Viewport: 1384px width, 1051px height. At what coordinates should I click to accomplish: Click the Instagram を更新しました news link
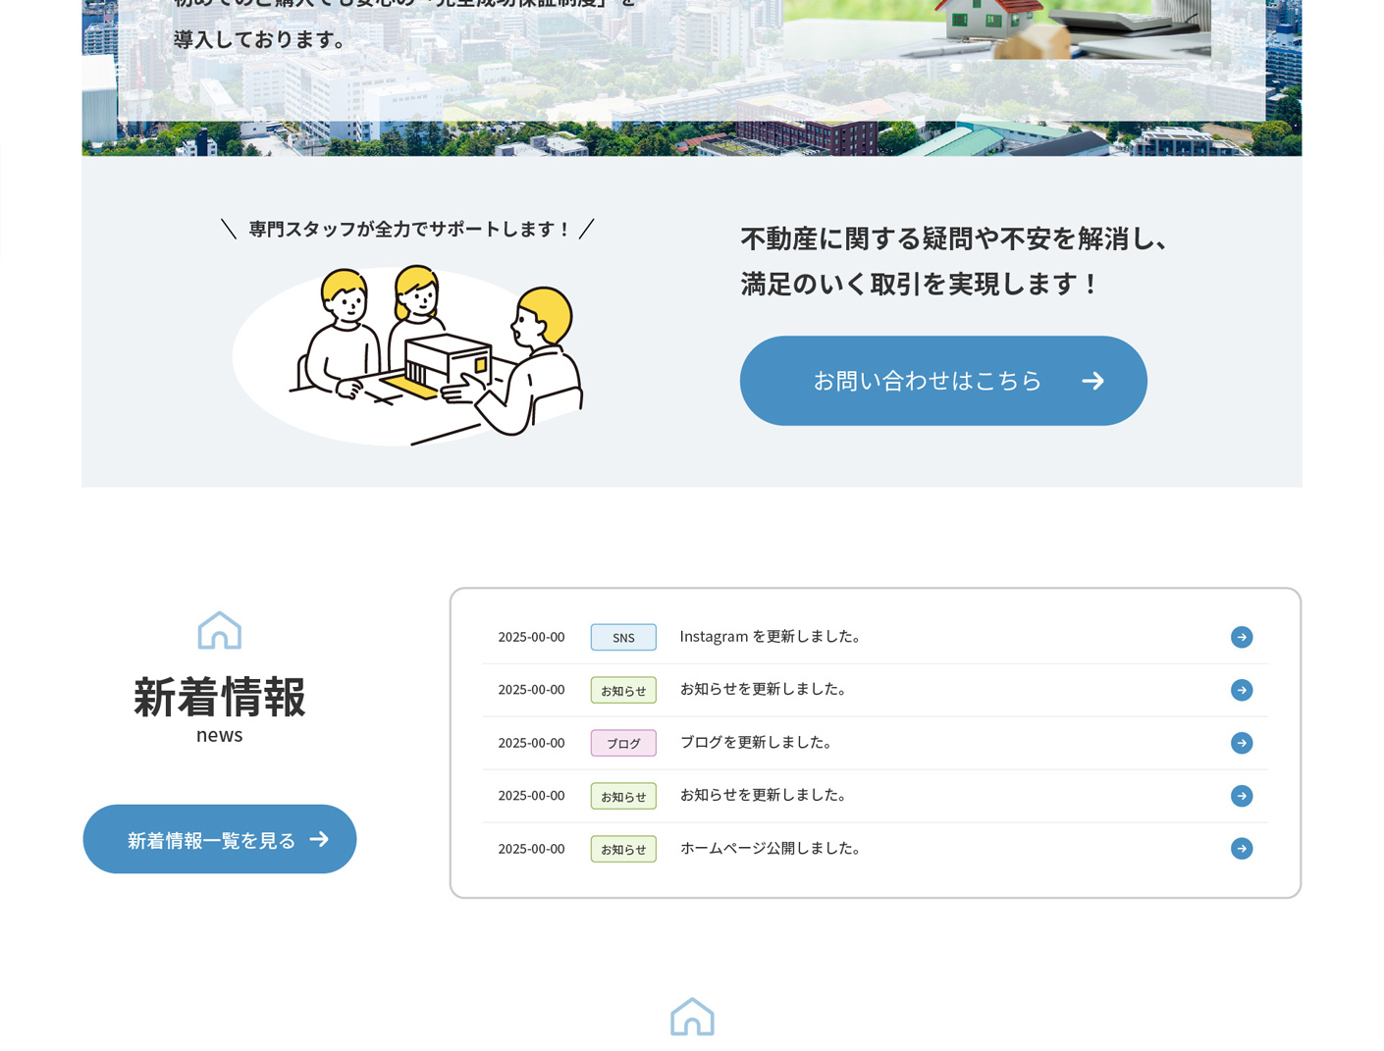[x=771, y=636]
